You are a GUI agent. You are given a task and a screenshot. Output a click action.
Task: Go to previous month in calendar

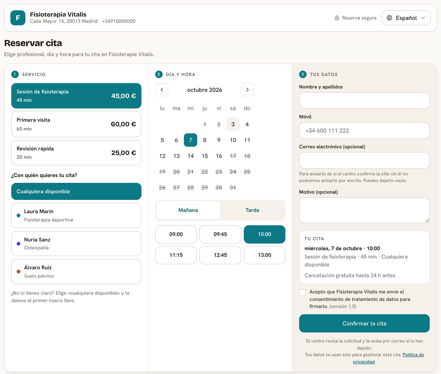(x=162, y=90)
